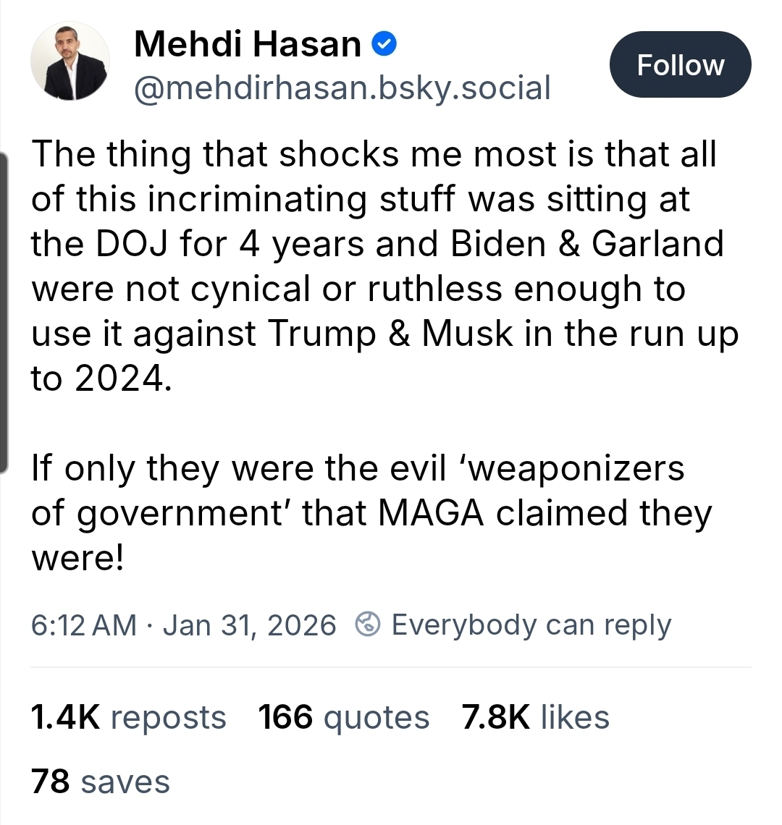Image resolution: width=782 pixels, height=825 pixels.
Task: Click the Jan 31, 2026 date
Action: 249,625
